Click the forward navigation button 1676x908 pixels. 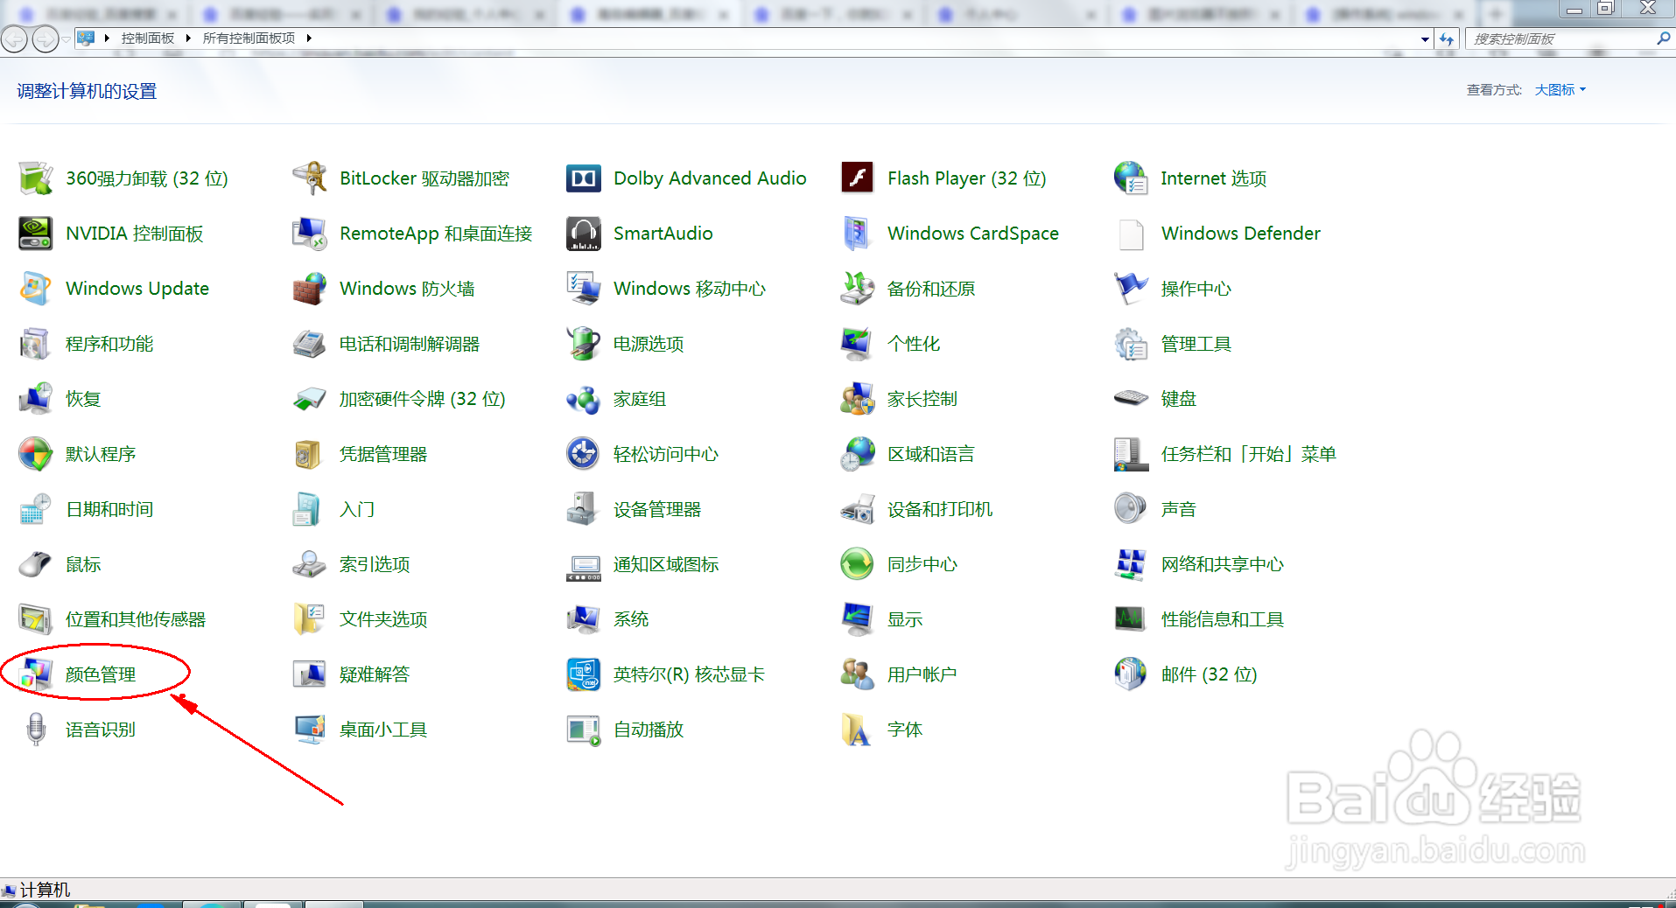[46, 39]
